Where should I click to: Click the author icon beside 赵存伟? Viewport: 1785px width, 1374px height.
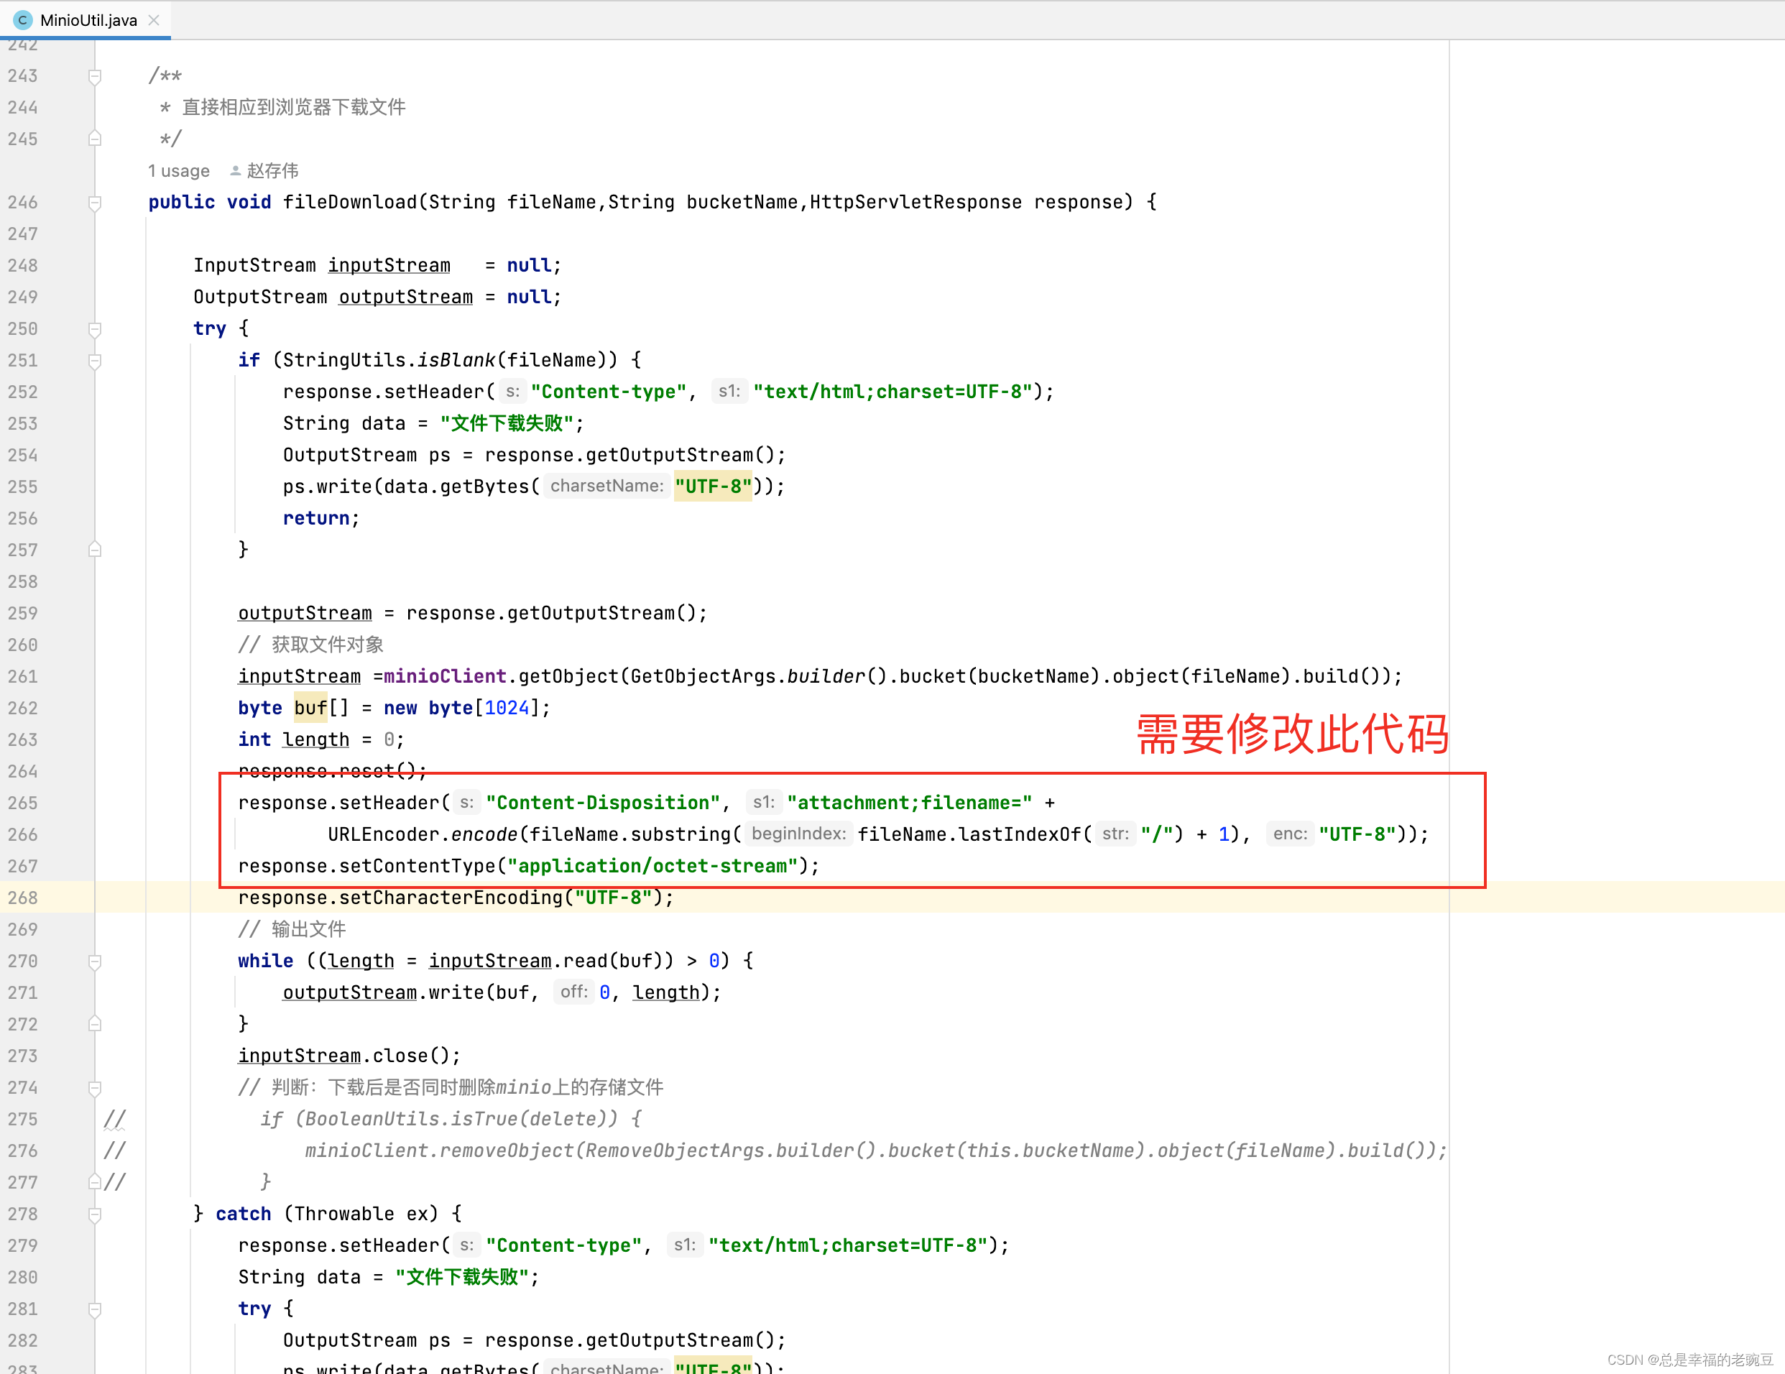pos(236,171)
